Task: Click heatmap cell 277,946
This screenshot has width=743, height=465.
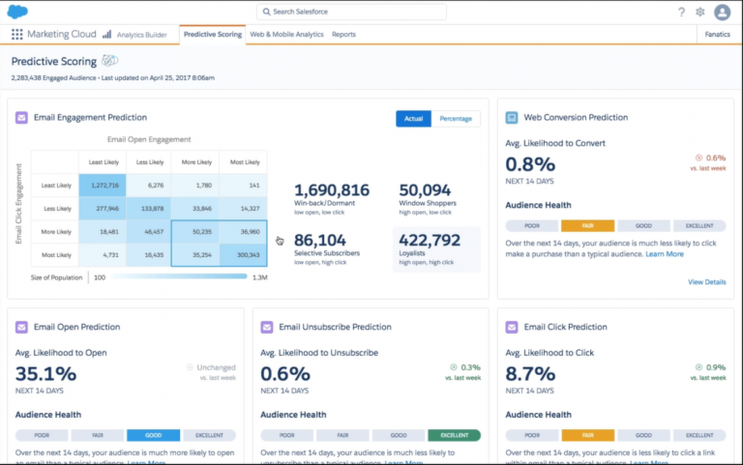Action: click(103, 209)
